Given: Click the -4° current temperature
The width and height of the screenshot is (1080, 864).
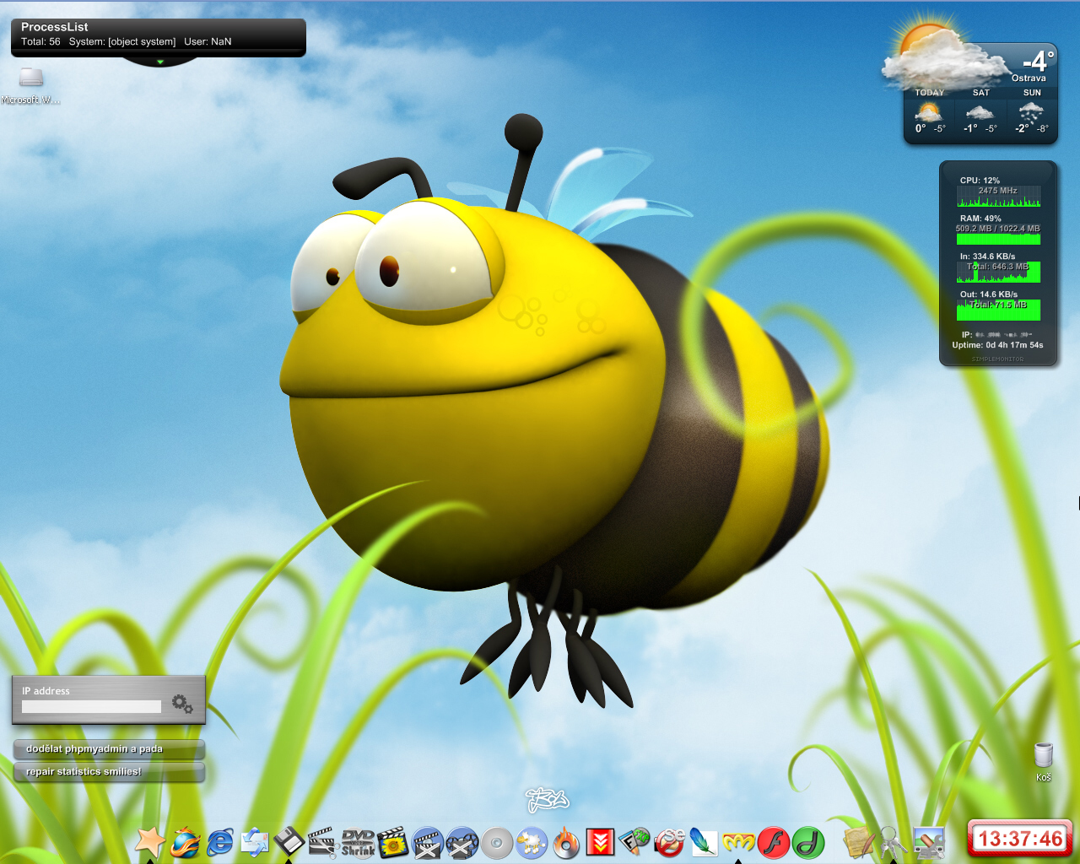Looking at the screenshot, I should pyautogui.click(x=1038, y=61).
